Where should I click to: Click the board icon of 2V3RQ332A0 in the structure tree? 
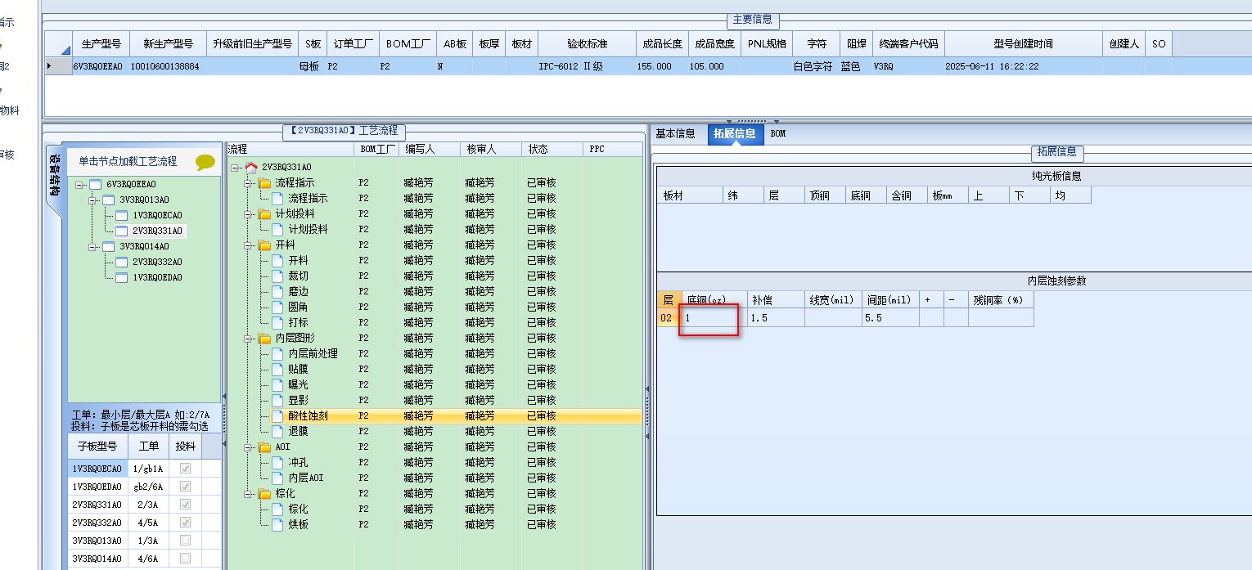click(x=121, y=262)
